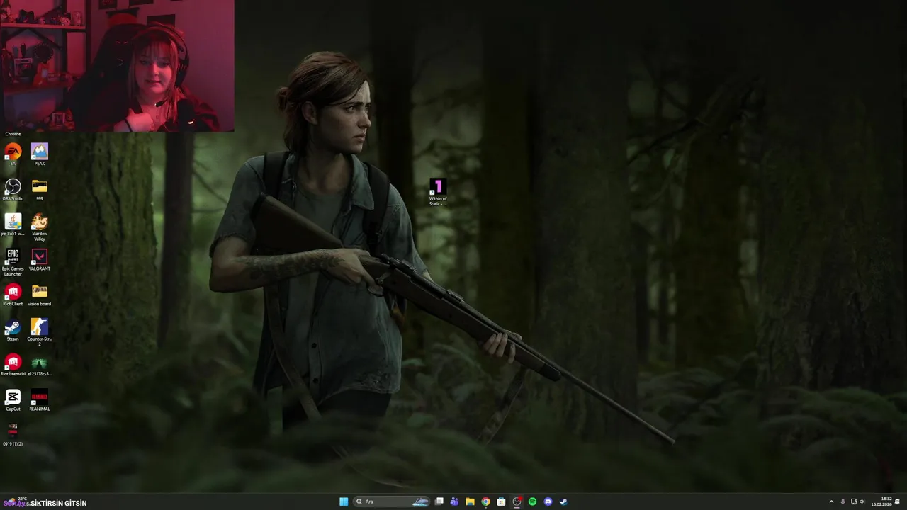
Task: Select the CapCut desktop shortcut
Action: [13, 398]
